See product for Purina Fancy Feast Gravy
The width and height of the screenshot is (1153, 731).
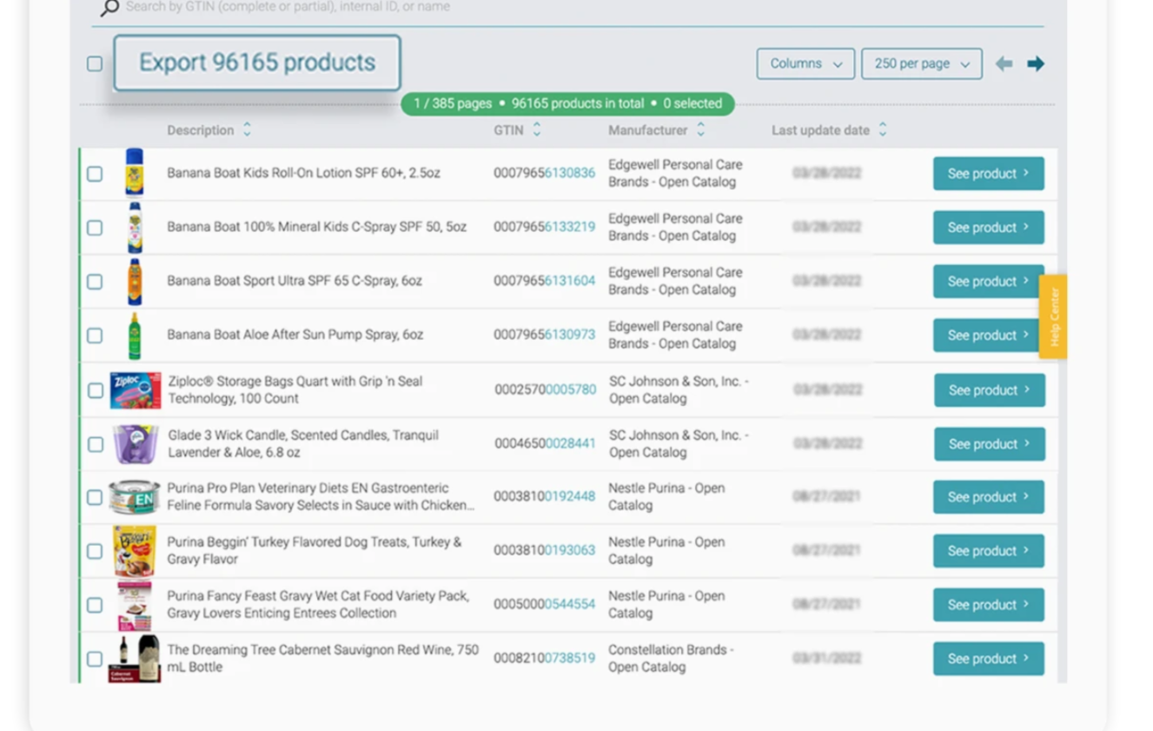(989, 605)
